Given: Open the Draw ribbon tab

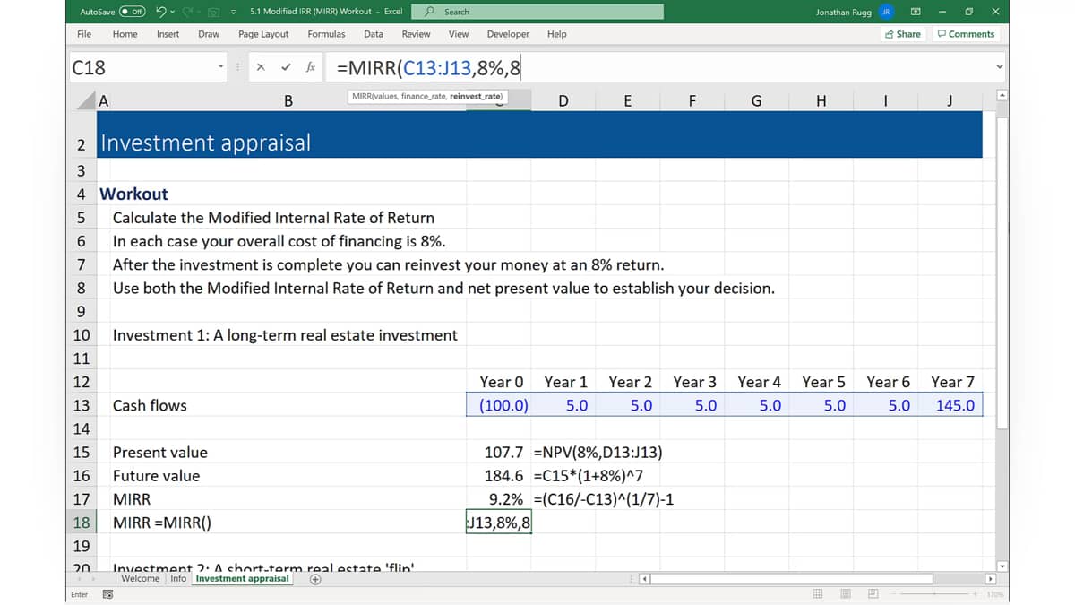Looking at the screenshot, I should [x=209, y=34].
